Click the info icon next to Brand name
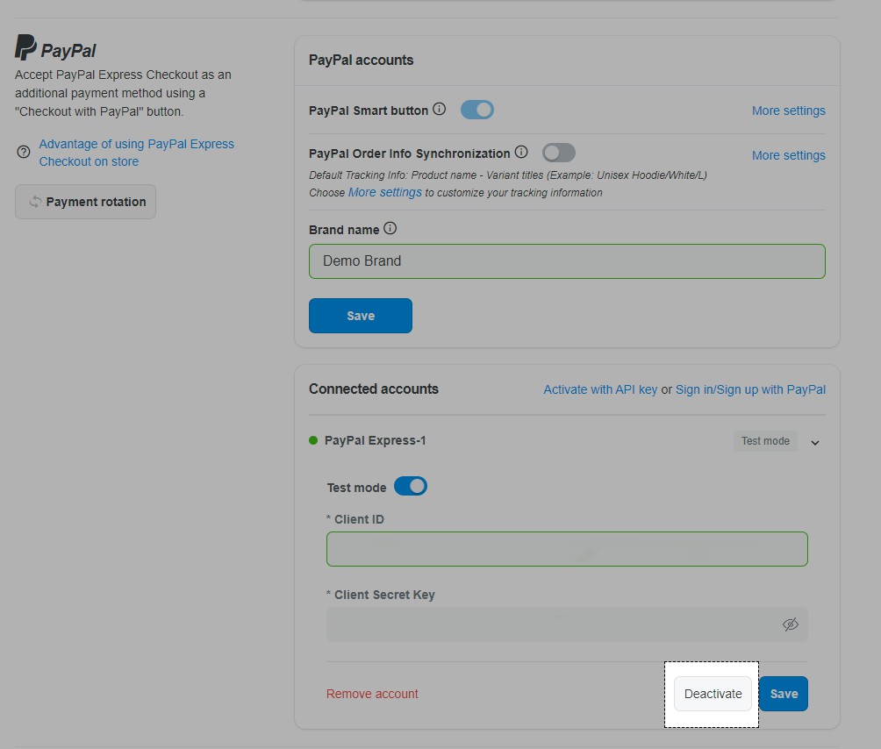 coord(390,228)
